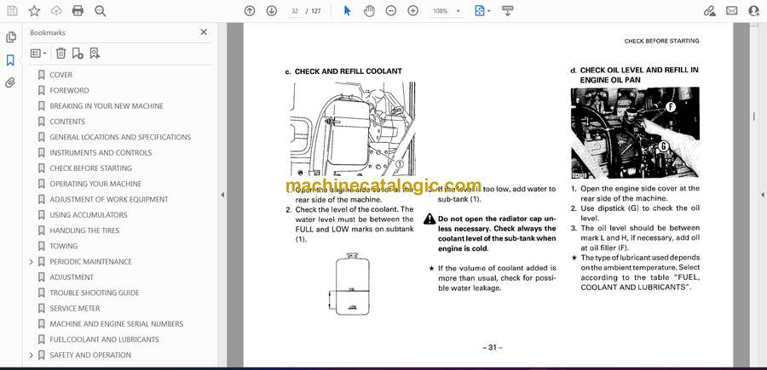This screenshot has height=370, width=767.
Task: Open the SAFETY AND OPERATION bookmark
Action: 90,355
